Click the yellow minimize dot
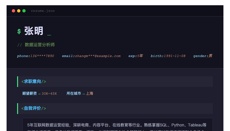Image resolution: width=230 pixels, height=131 pixels. [19, 11]
